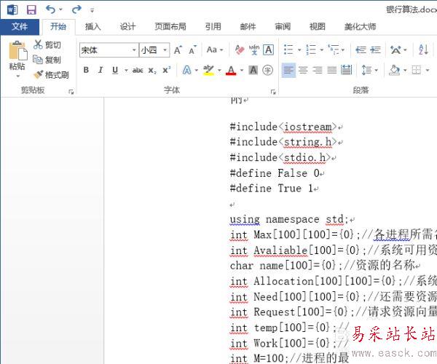Expand the 粘贴 options arrow
Screen dimensions: 437x364
(17, 76)
